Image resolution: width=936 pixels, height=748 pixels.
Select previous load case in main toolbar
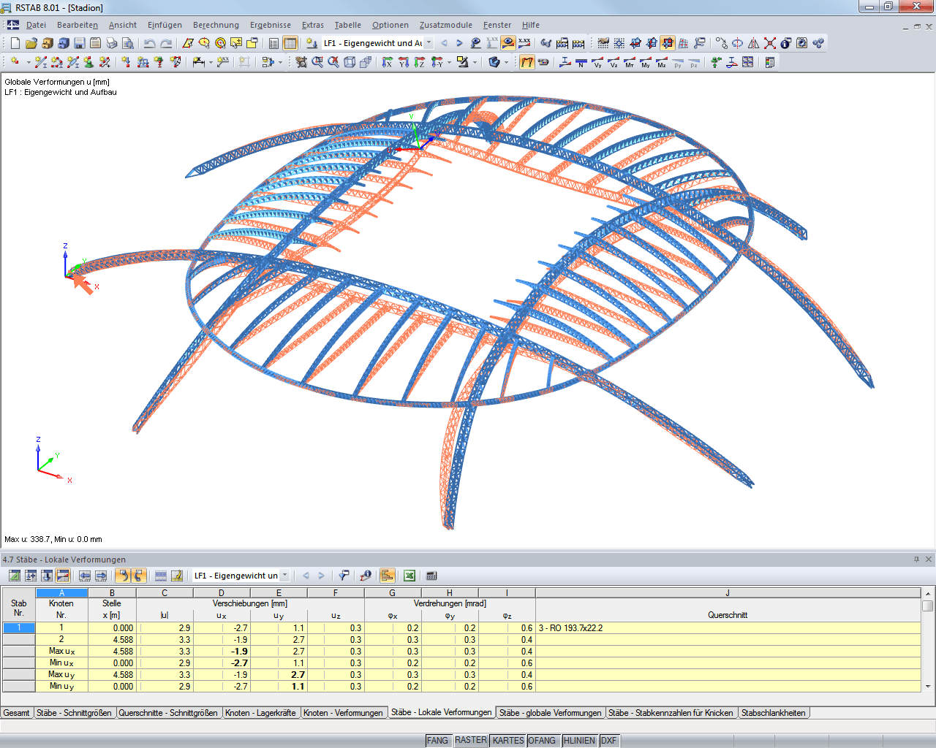point(444,43)
